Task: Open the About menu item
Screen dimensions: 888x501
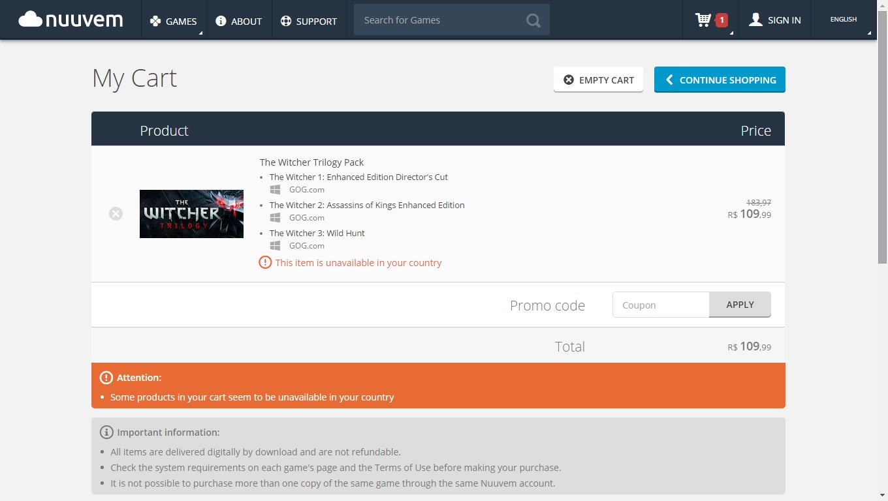Action: click(239, 20)
